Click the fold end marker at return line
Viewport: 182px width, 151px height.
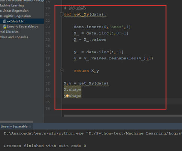(62, 71)
